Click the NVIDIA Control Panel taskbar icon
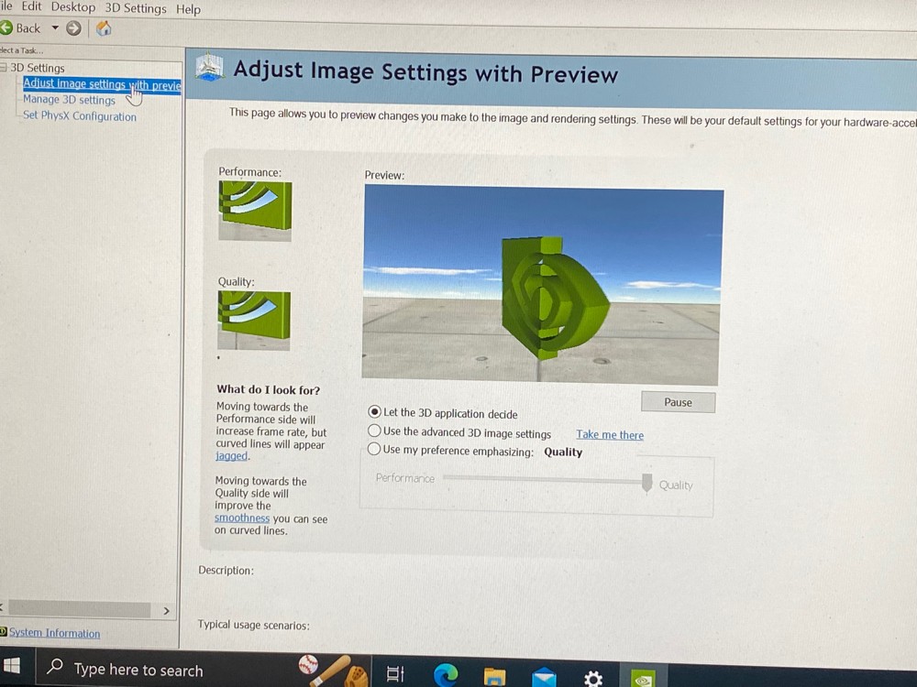Image resolution: width=917 pixels, height=687 pixels. (x=642, y=678)
